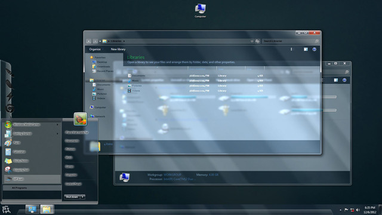Open Control Panel from the Start menu
The width and height of the screenshot is (382, 215).
[x=73, y=184]
